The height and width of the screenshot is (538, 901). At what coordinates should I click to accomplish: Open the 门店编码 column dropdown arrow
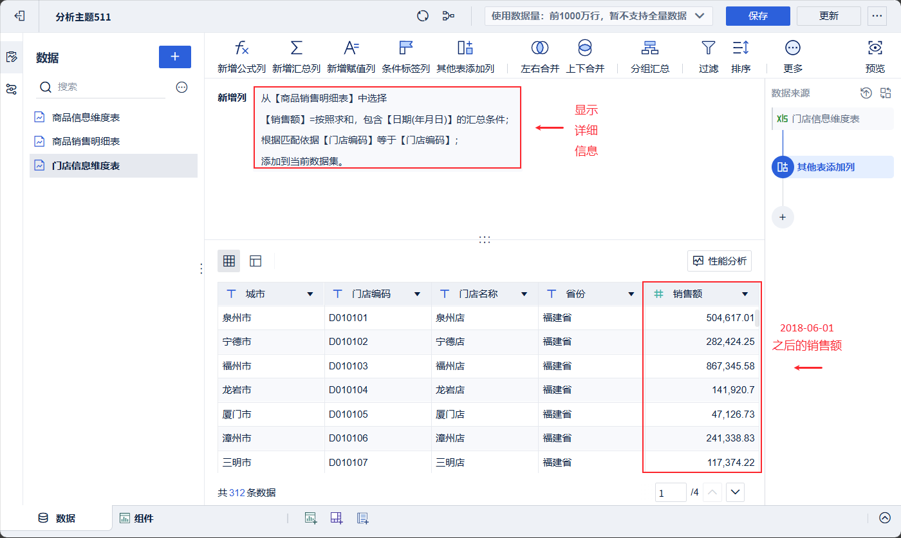tap(417, 294)
